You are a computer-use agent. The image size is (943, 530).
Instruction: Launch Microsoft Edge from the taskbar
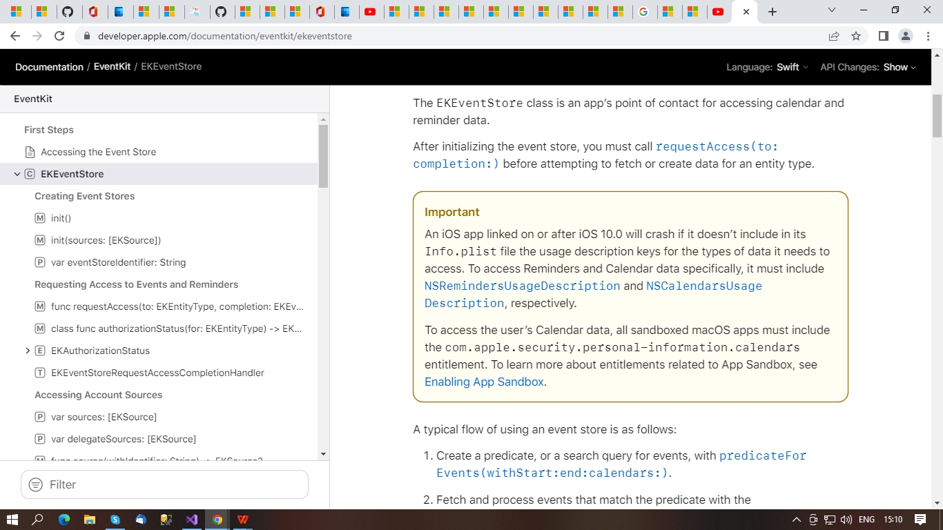pyautogui.click(x=64, y=520)
